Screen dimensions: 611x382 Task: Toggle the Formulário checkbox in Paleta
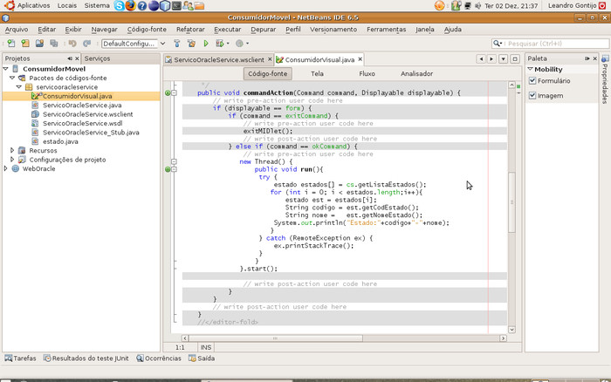[532, 80]
